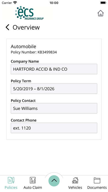108x192 pixels.
Task: Open the Documents folder icon
Action: 97,180
